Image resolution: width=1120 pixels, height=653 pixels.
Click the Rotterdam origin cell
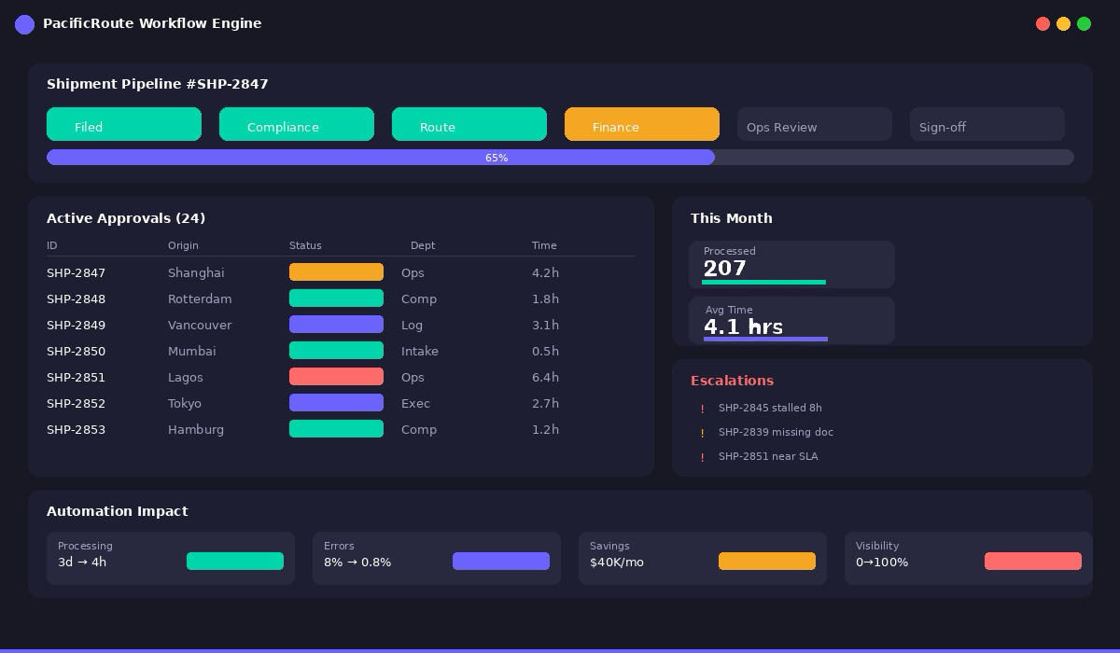(200, 299)
